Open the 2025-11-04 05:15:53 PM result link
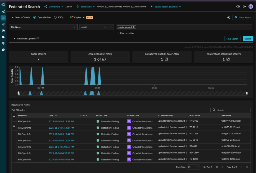 tap(61, 121)
